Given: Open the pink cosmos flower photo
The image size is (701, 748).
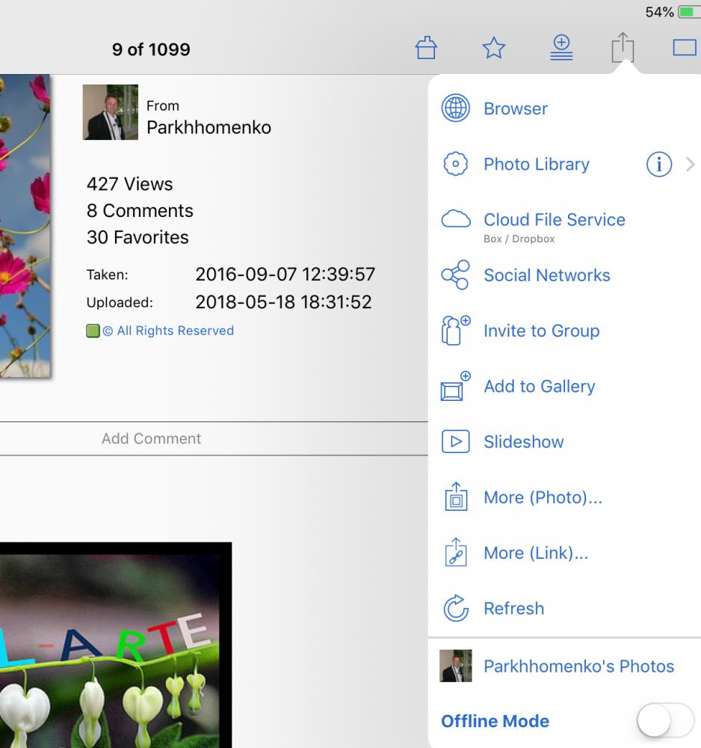Looking at the screenshot, I should pos(25,226).
